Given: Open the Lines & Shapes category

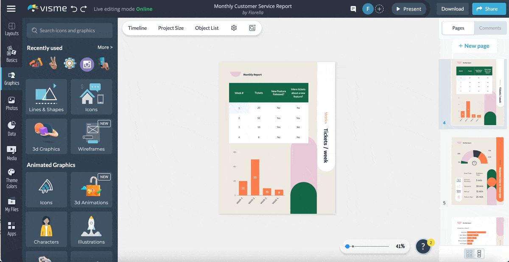Looking at the screenshot, I should (x=46, y=97).
